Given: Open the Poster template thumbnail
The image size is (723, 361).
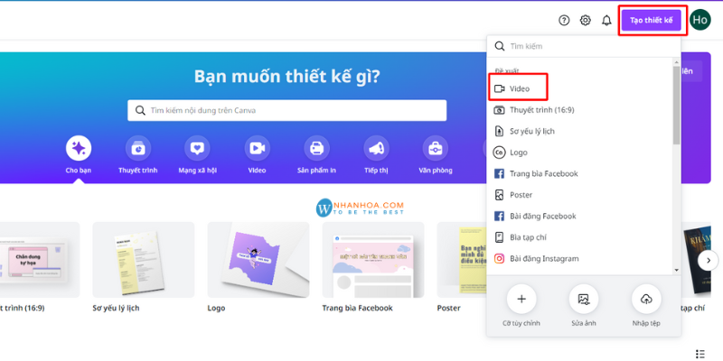Looking at the screenshot, I should (x=462, y=260).
